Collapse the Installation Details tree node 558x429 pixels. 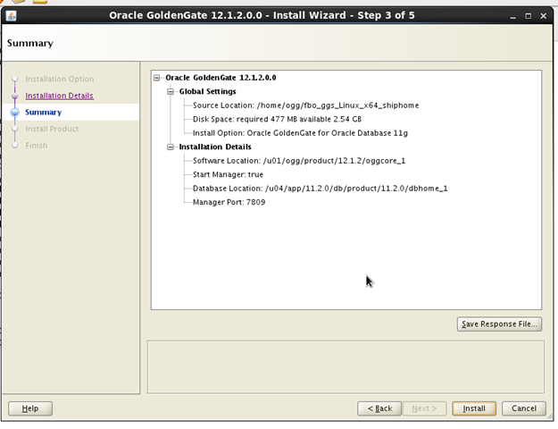click(x=171, y=147)
